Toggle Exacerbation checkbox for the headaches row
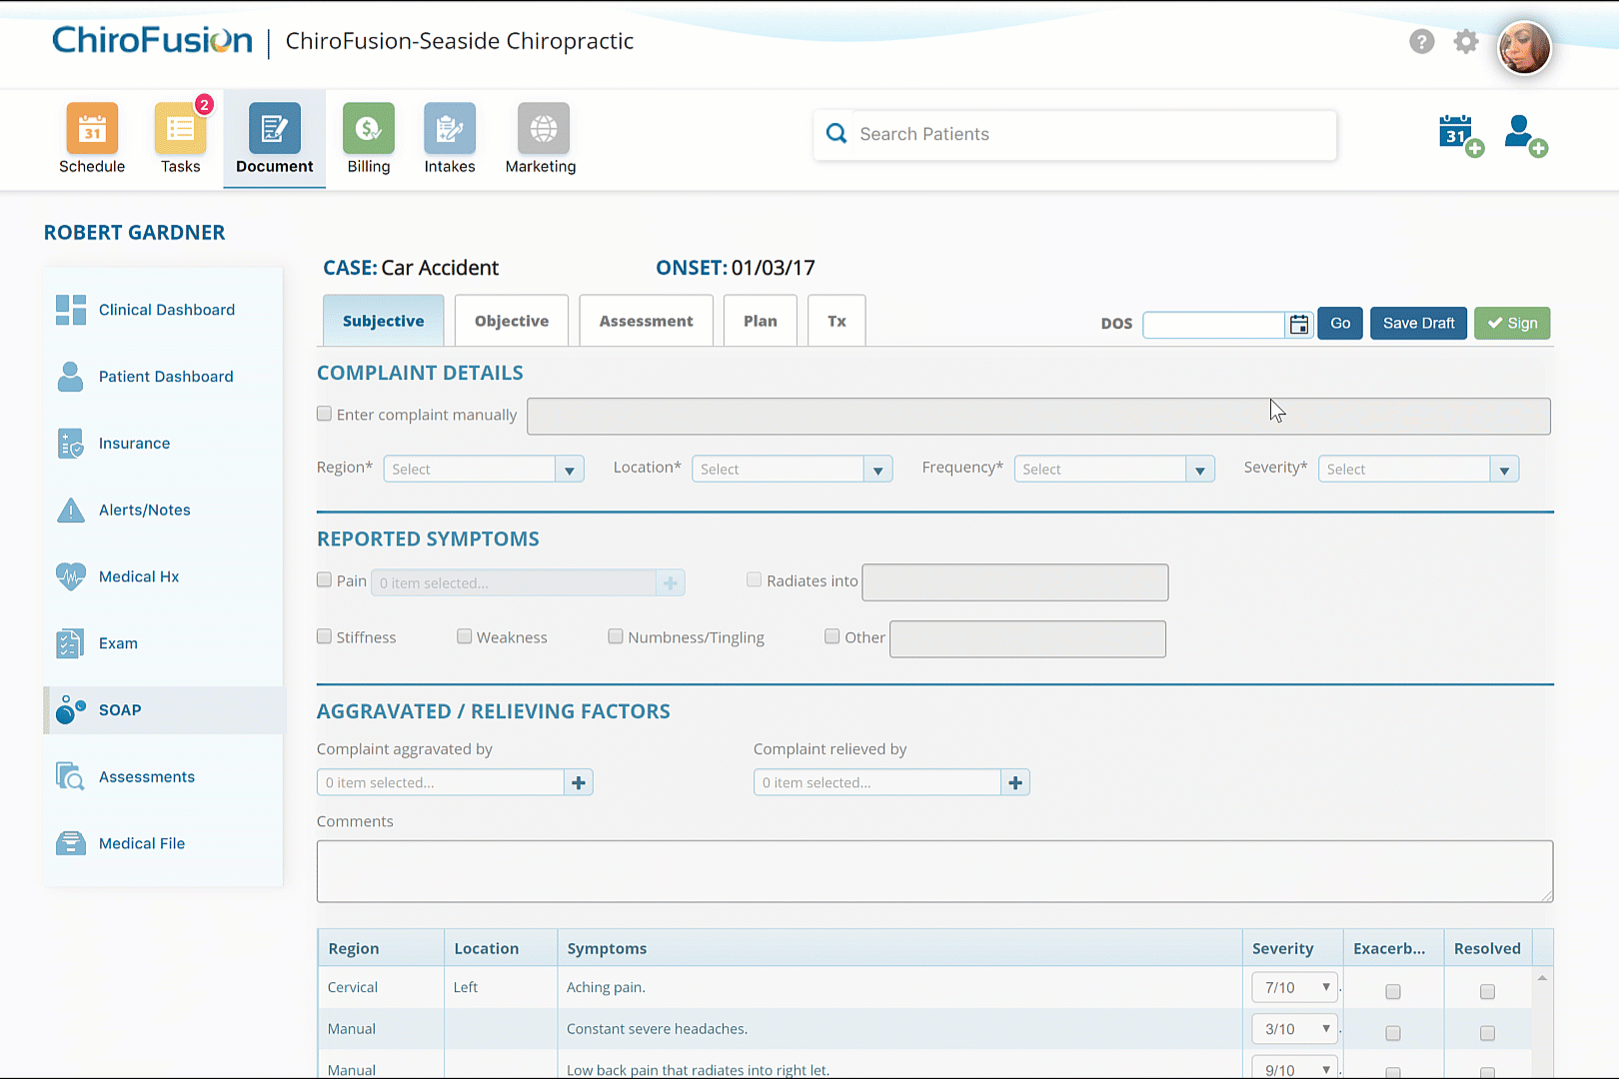This screenshot has width=1619, height=1079. coord(1393,1033)
